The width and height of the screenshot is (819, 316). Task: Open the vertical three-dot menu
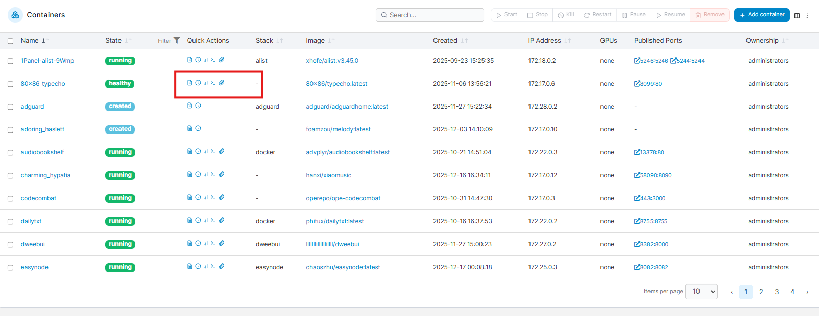[807, 15]
